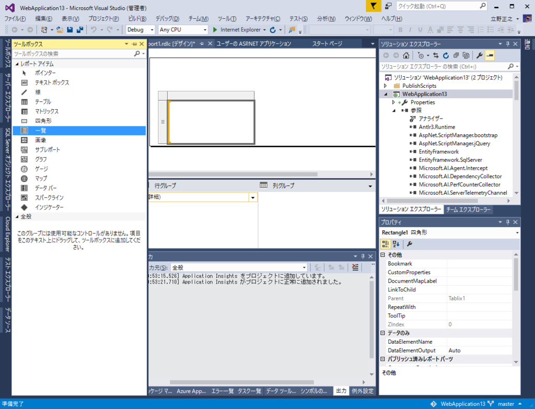
Task: Select the List (一覧) report item
Action: coord(79,130)
